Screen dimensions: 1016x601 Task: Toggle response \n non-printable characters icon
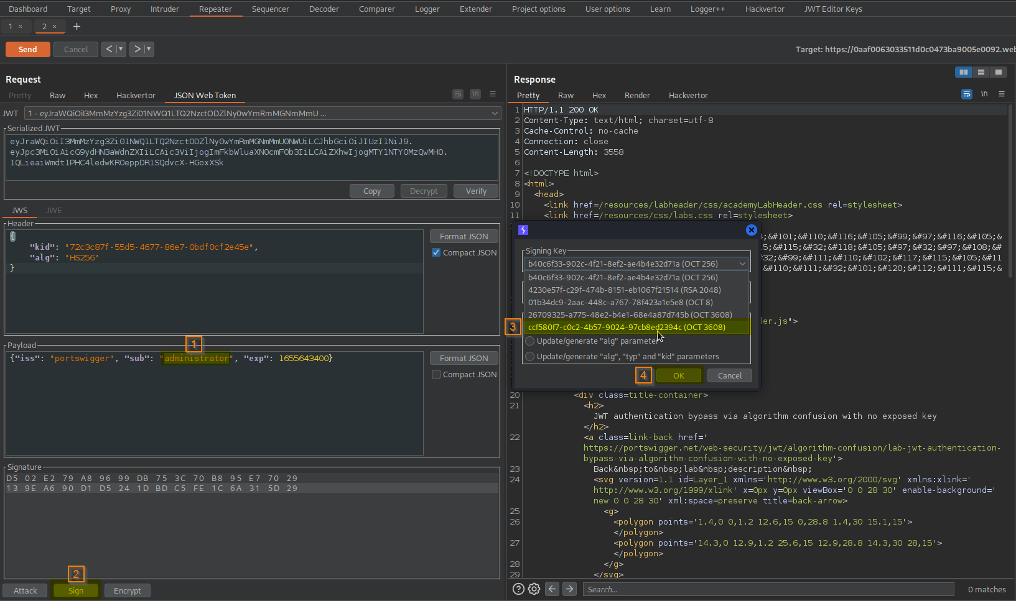click(984, 94)
